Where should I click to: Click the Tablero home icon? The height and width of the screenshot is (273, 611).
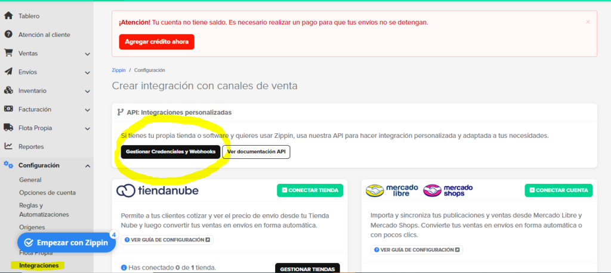tap(8, 16)
